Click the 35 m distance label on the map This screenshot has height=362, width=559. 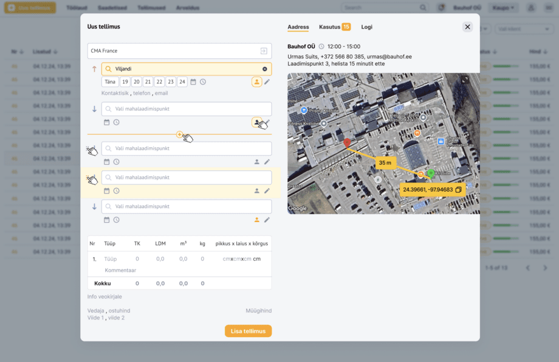[385, 163]
